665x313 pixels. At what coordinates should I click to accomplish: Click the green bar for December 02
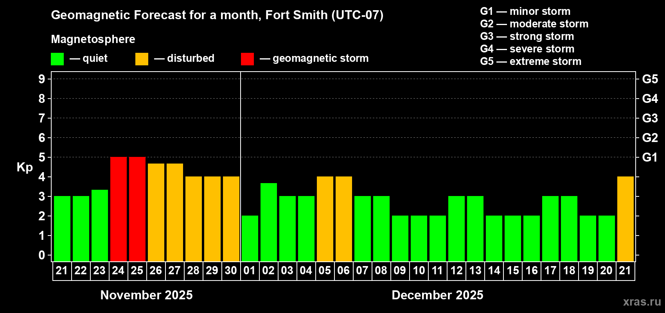269,222
